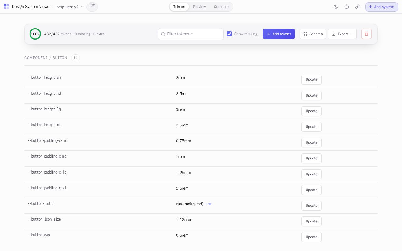Update the --button-padding-x-xl token
The image size is (402, 251).
[x=312, y=190]
